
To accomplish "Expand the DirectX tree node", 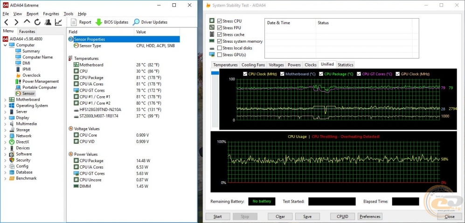I will [5, 142].
